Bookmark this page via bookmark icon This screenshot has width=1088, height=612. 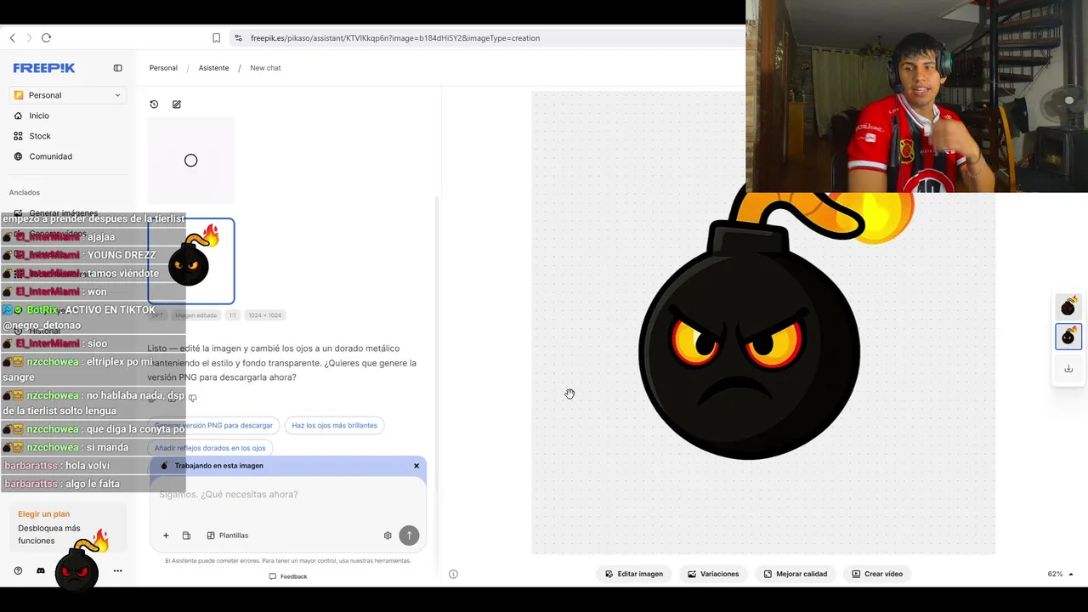point(216,38)
